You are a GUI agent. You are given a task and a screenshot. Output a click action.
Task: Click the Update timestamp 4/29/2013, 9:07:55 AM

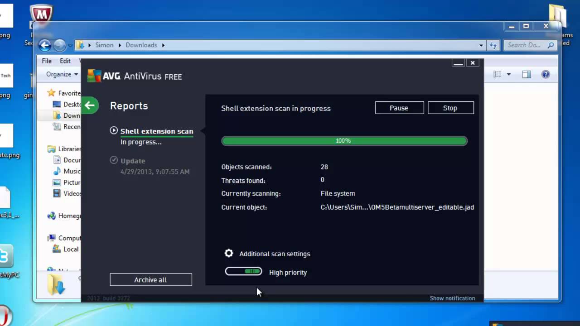(x=155, y=172)
